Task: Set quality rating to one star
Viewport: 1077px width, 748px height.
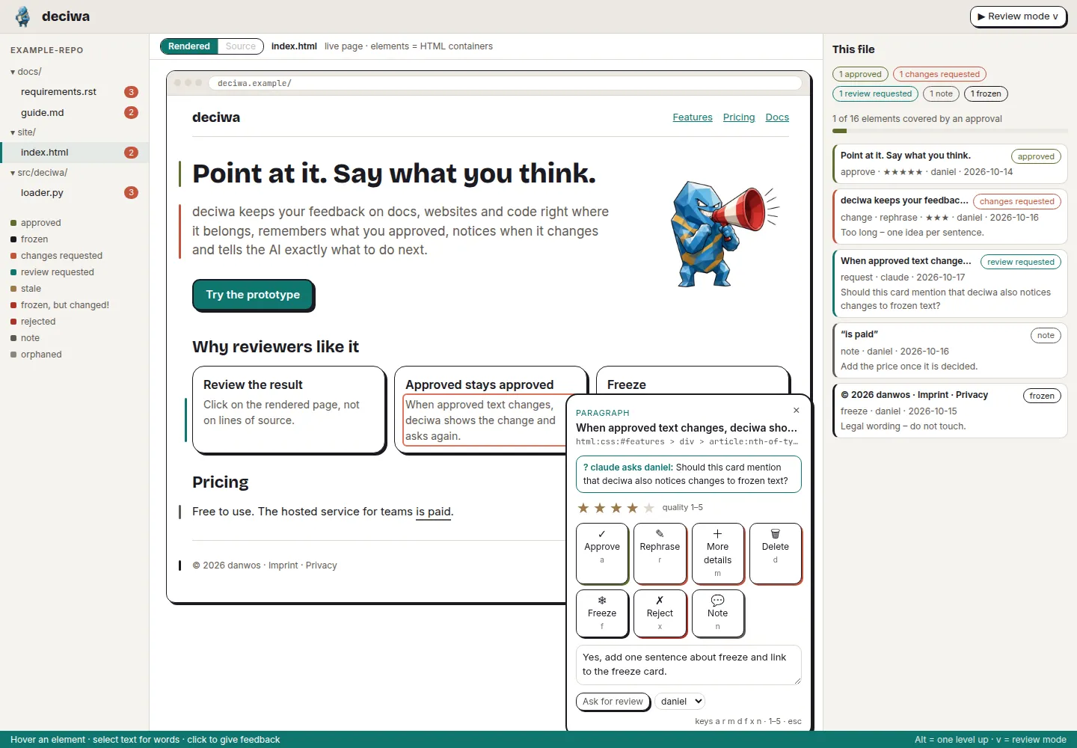Action: [x=583, y=508]
